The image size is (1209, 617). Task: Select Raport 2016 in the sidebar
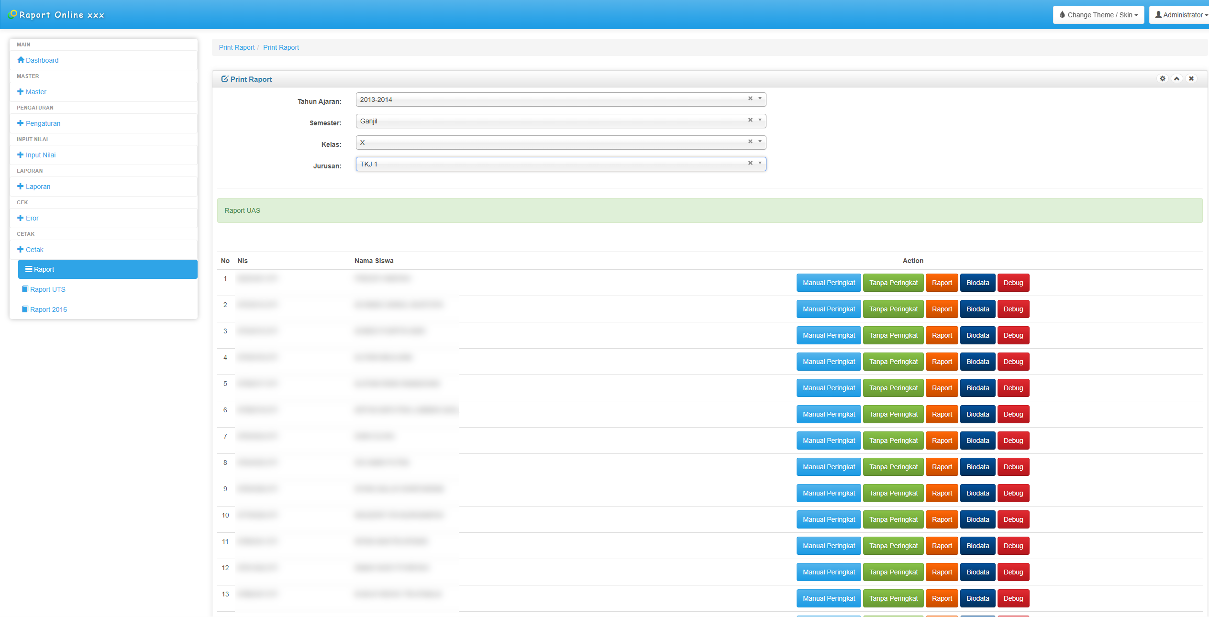pyautogui.click(x=48, y=309)
